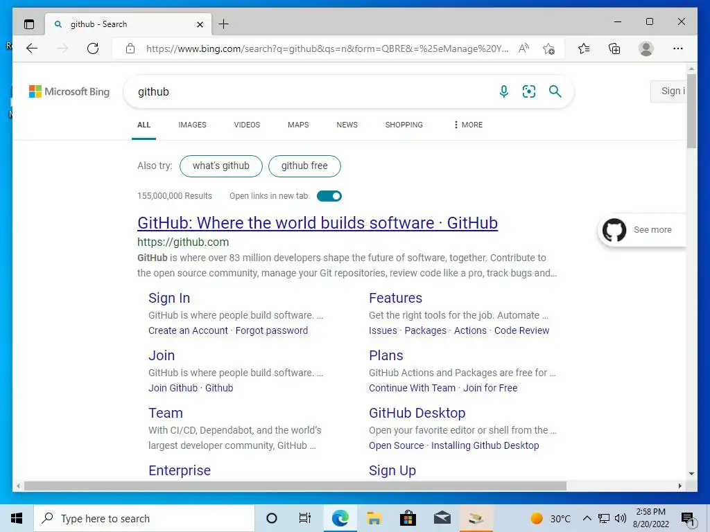710x532 pixels.
Task: Expand the MORE search categories
Action: pyautogui.click(x=468, y=125)
